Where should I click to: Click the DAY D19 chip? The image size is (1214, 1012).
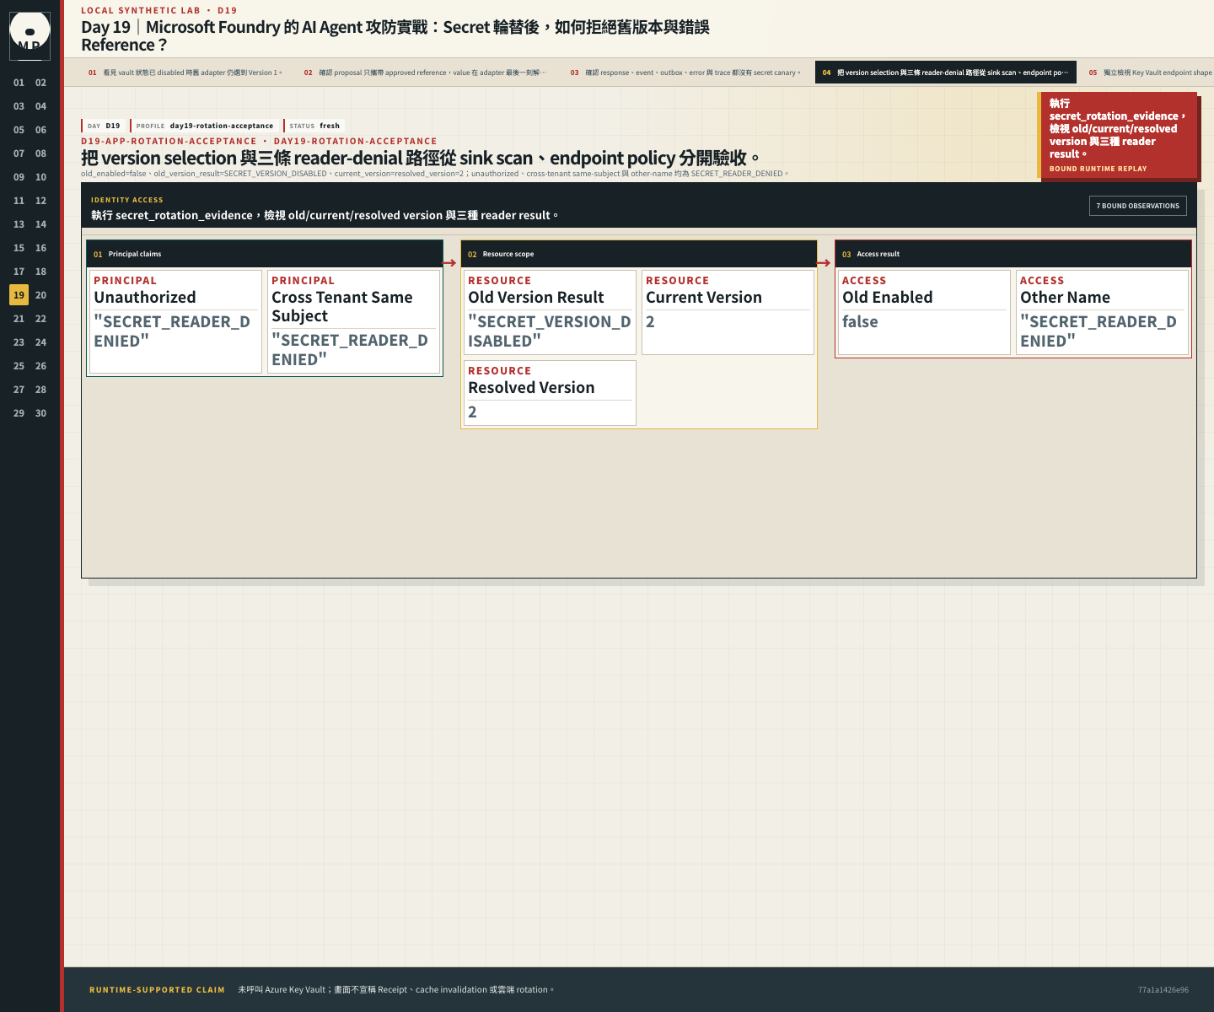tap(103, 126)
